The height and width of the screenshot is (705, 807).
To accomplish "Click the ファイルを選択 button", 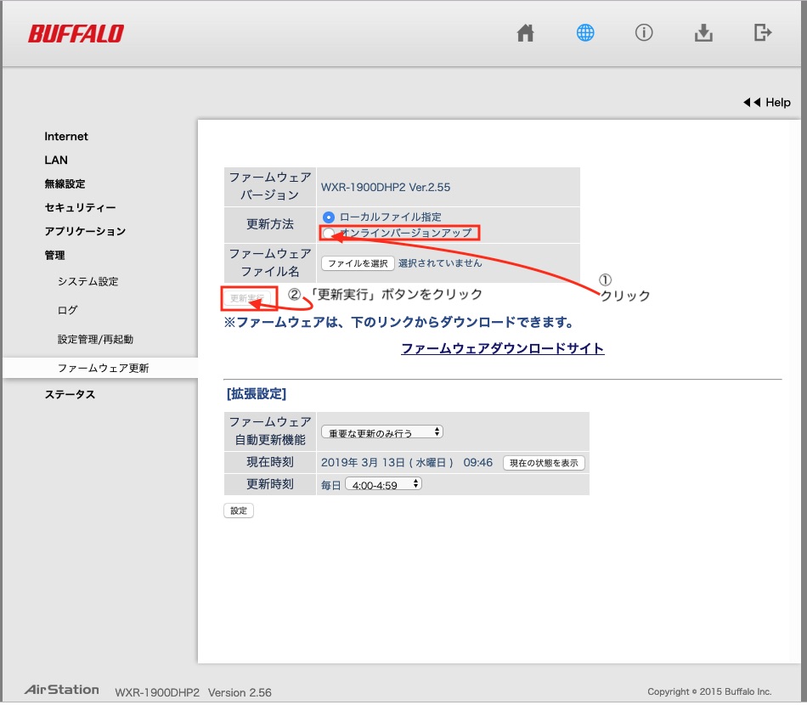I will coord(358,263).
